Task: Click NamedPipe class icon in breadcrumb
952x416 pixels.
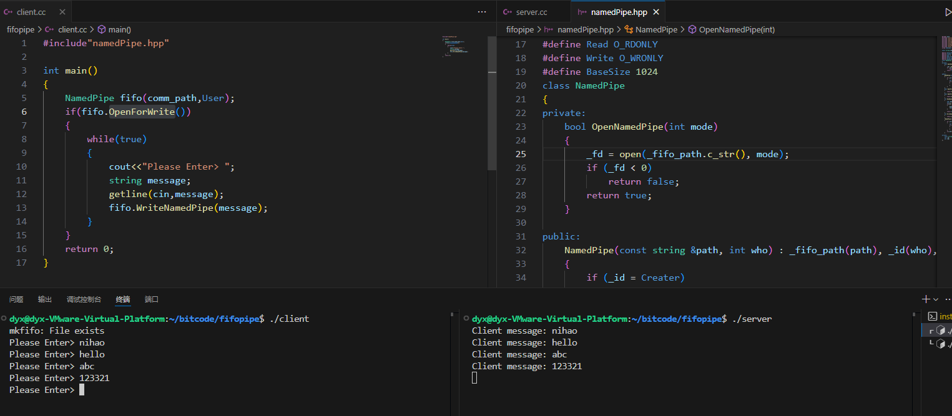Action: (629, 29)
